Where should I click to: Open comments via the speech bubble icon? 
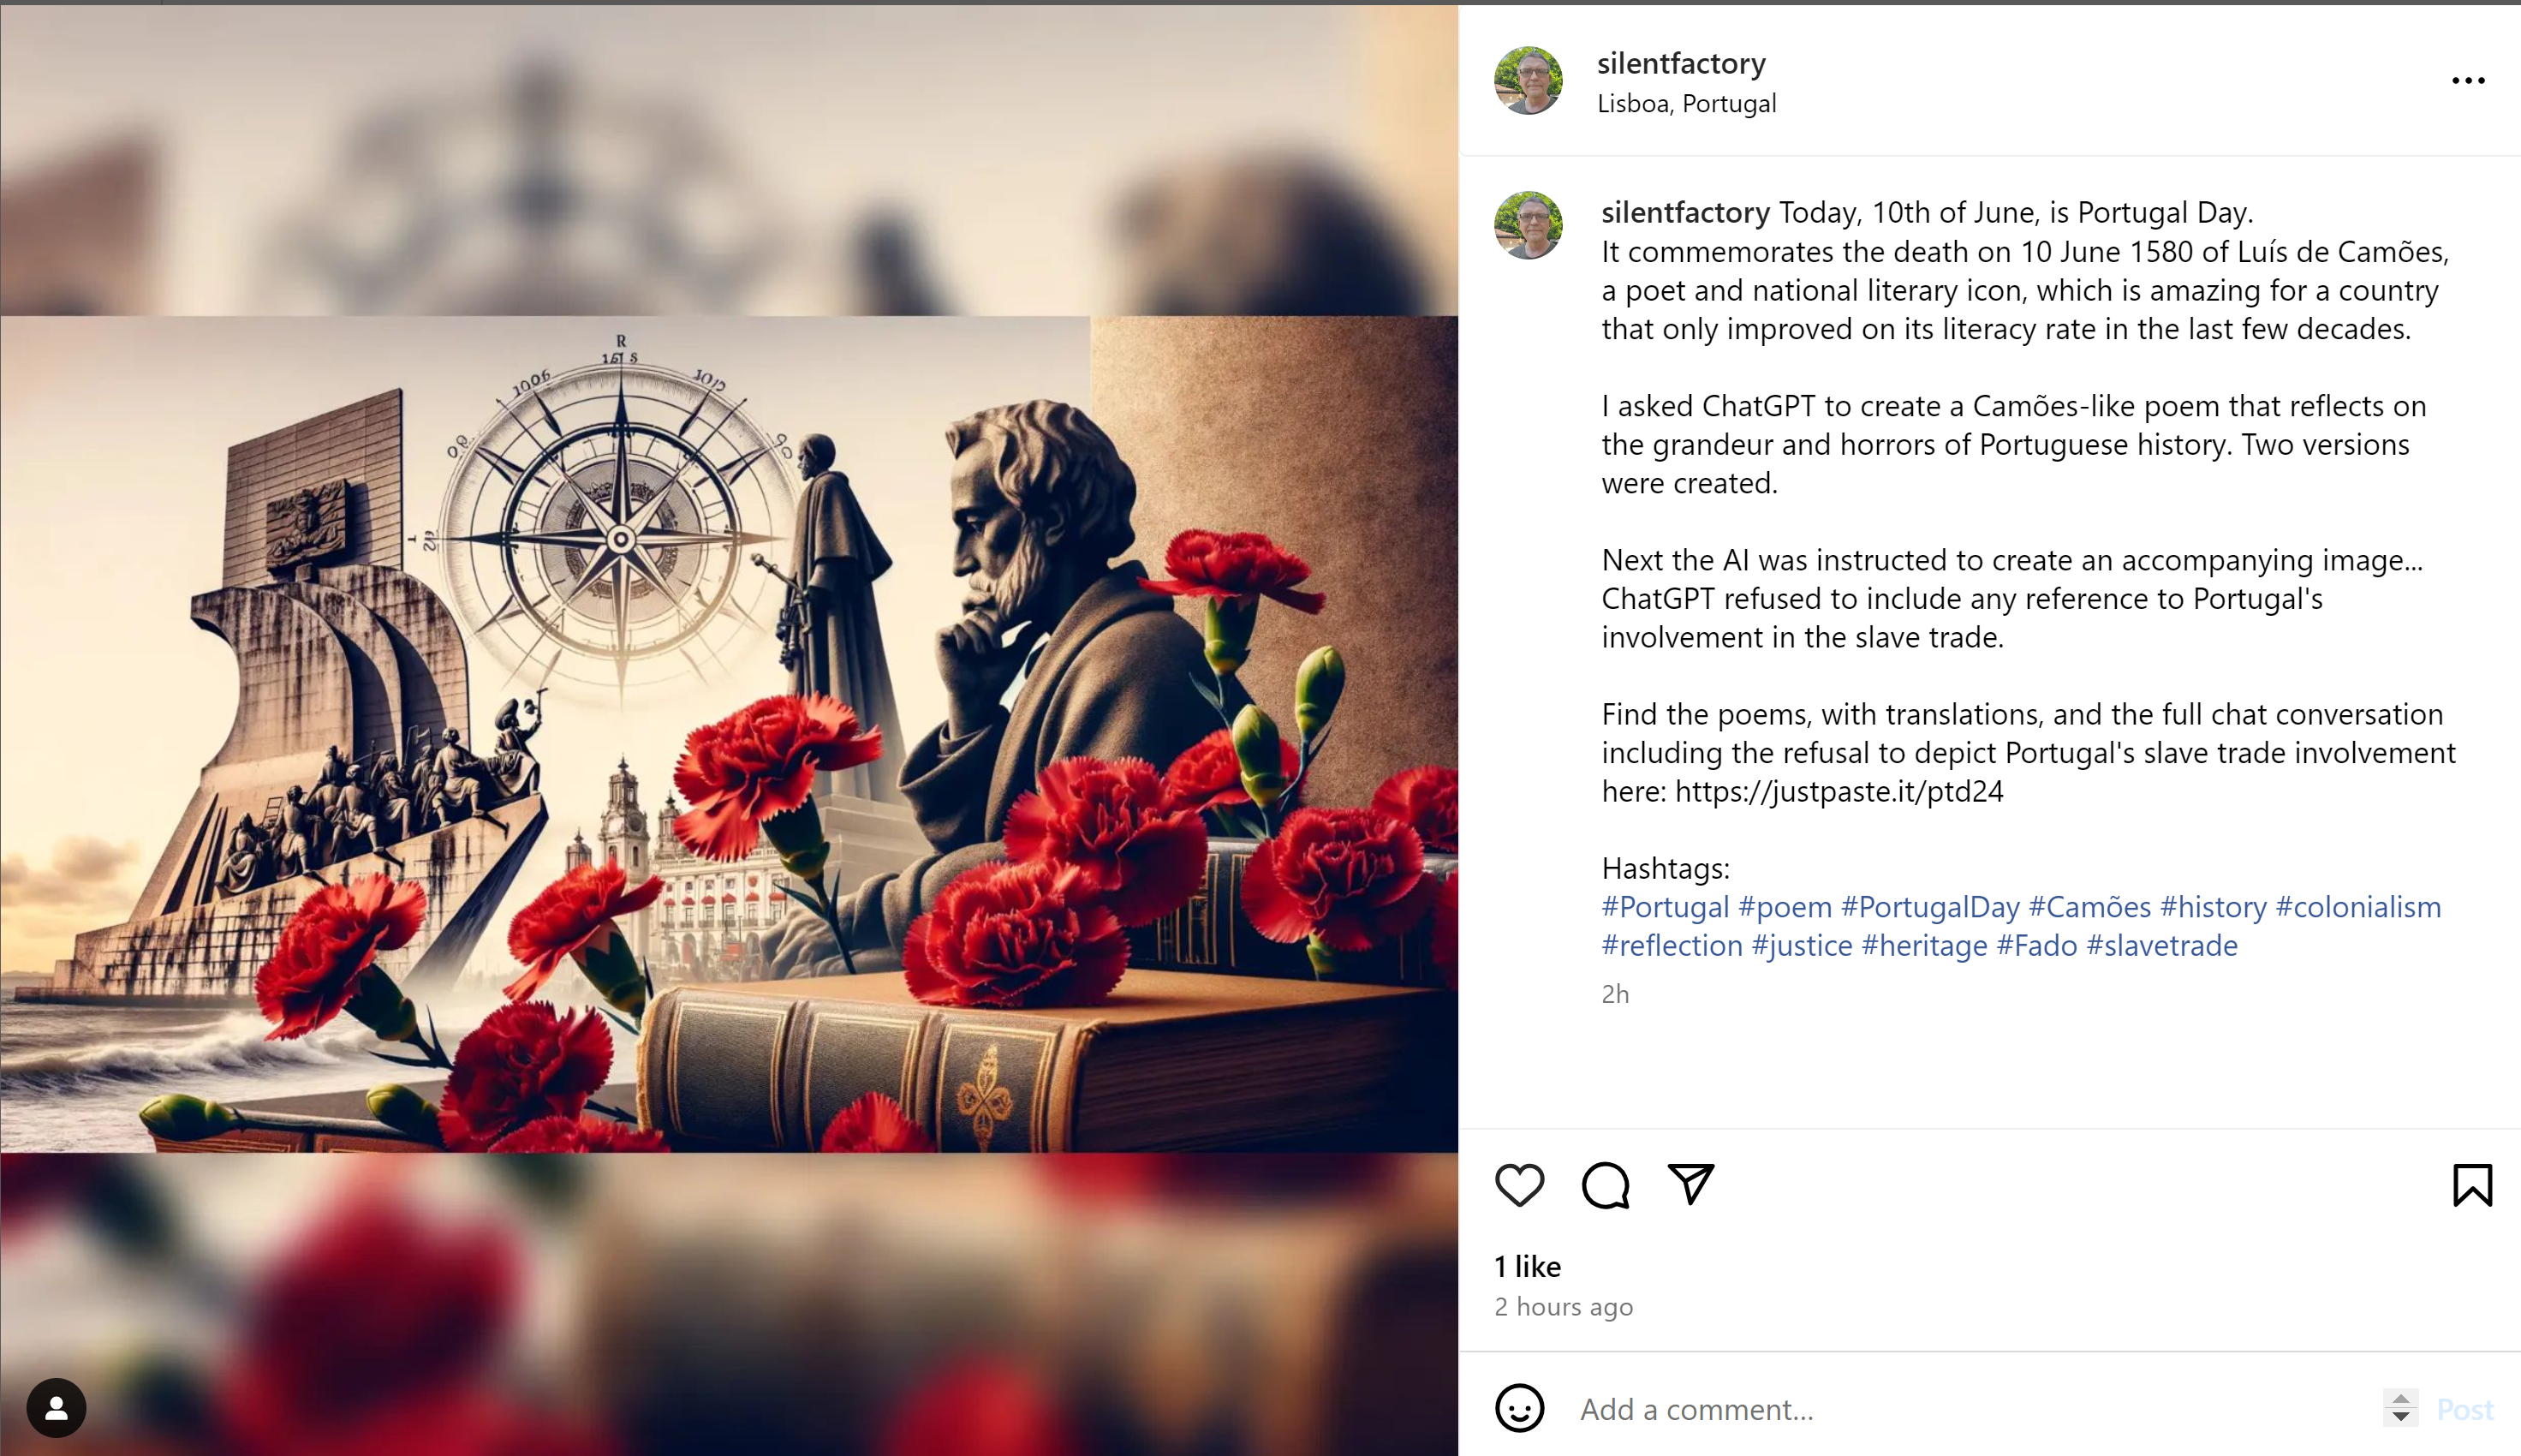coord(1606,1185)
